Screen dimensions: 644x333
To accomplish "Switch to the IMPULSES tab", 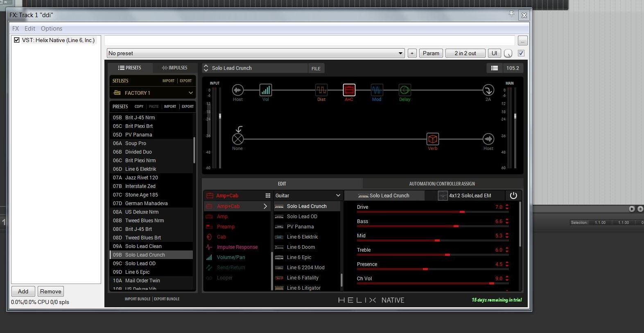I will click(174, 68).
